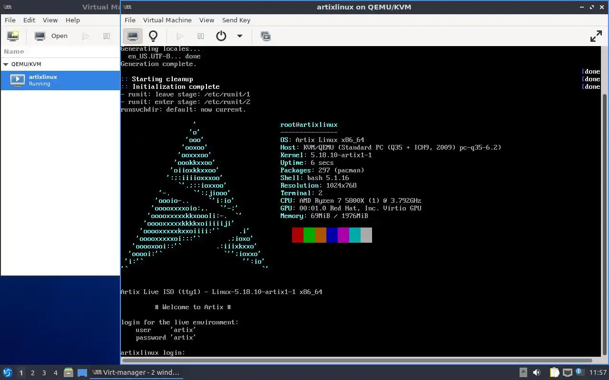The height and width of the screenshot is (380, 609).
Task: Open the Virtual Machine menu
Action: pyautogui.click(x=167, y=20)
